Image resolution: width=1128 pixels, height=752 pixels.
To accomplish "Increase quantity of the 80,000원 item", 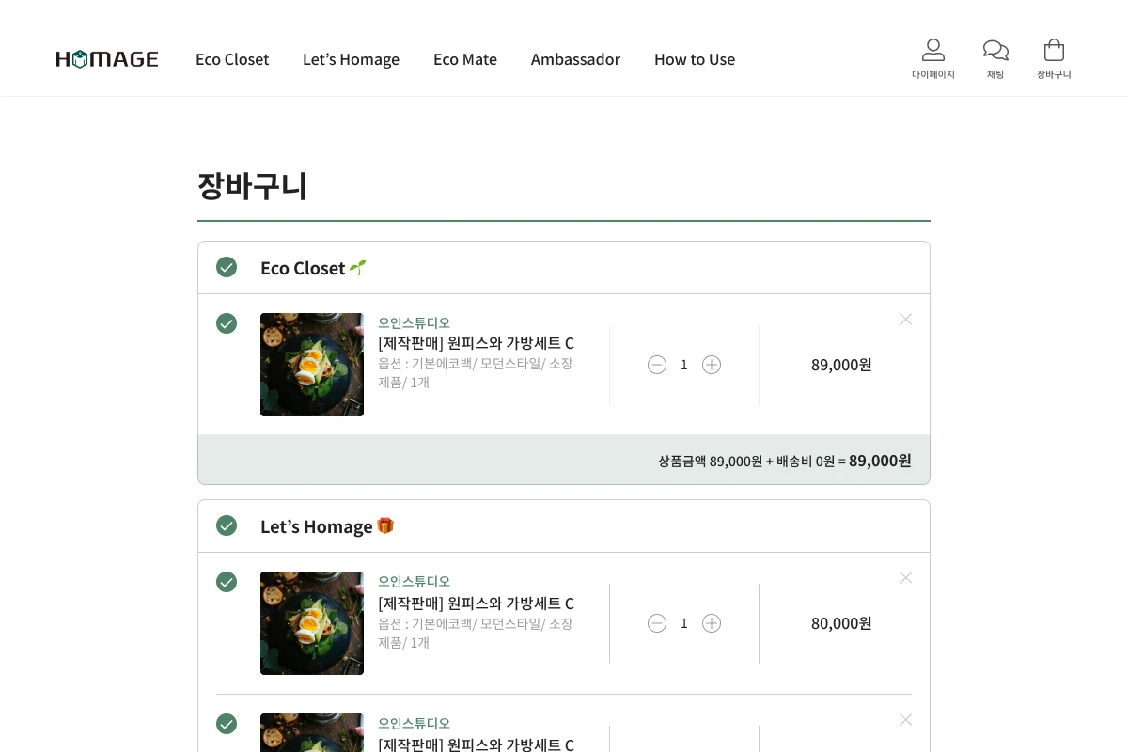I will pos(712,623).
